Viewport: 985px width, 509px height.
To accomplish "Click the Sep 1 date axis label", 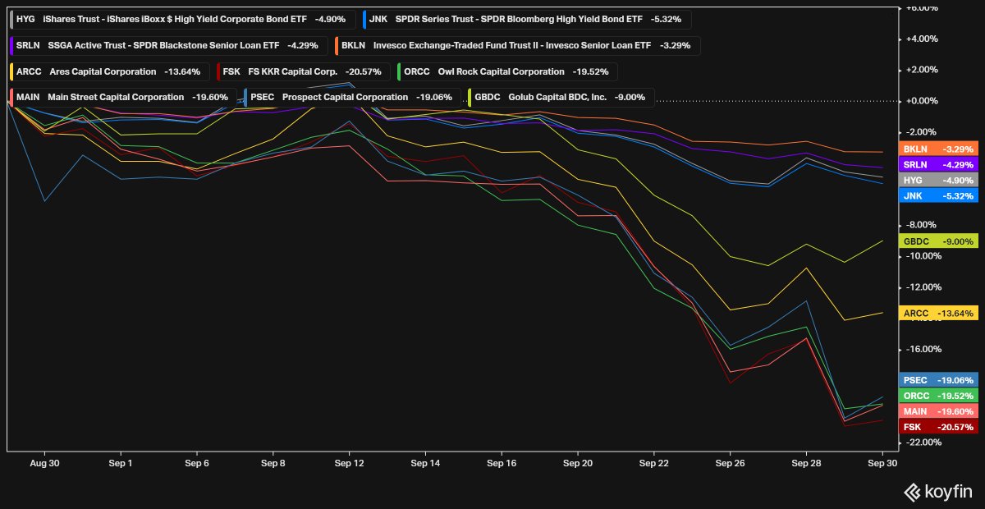I will [121, 463].
